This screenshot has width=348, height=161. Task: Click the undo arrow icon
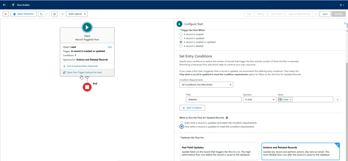pyautogui.click(x=41, y=14)
